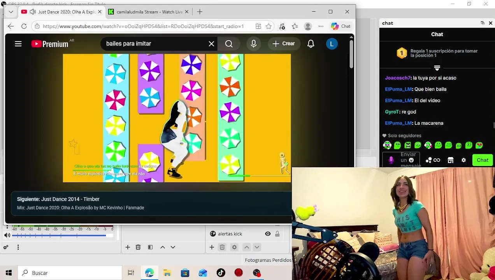
Task: Pick the heart-eyes crying green emote
Action: click(479, 145)
